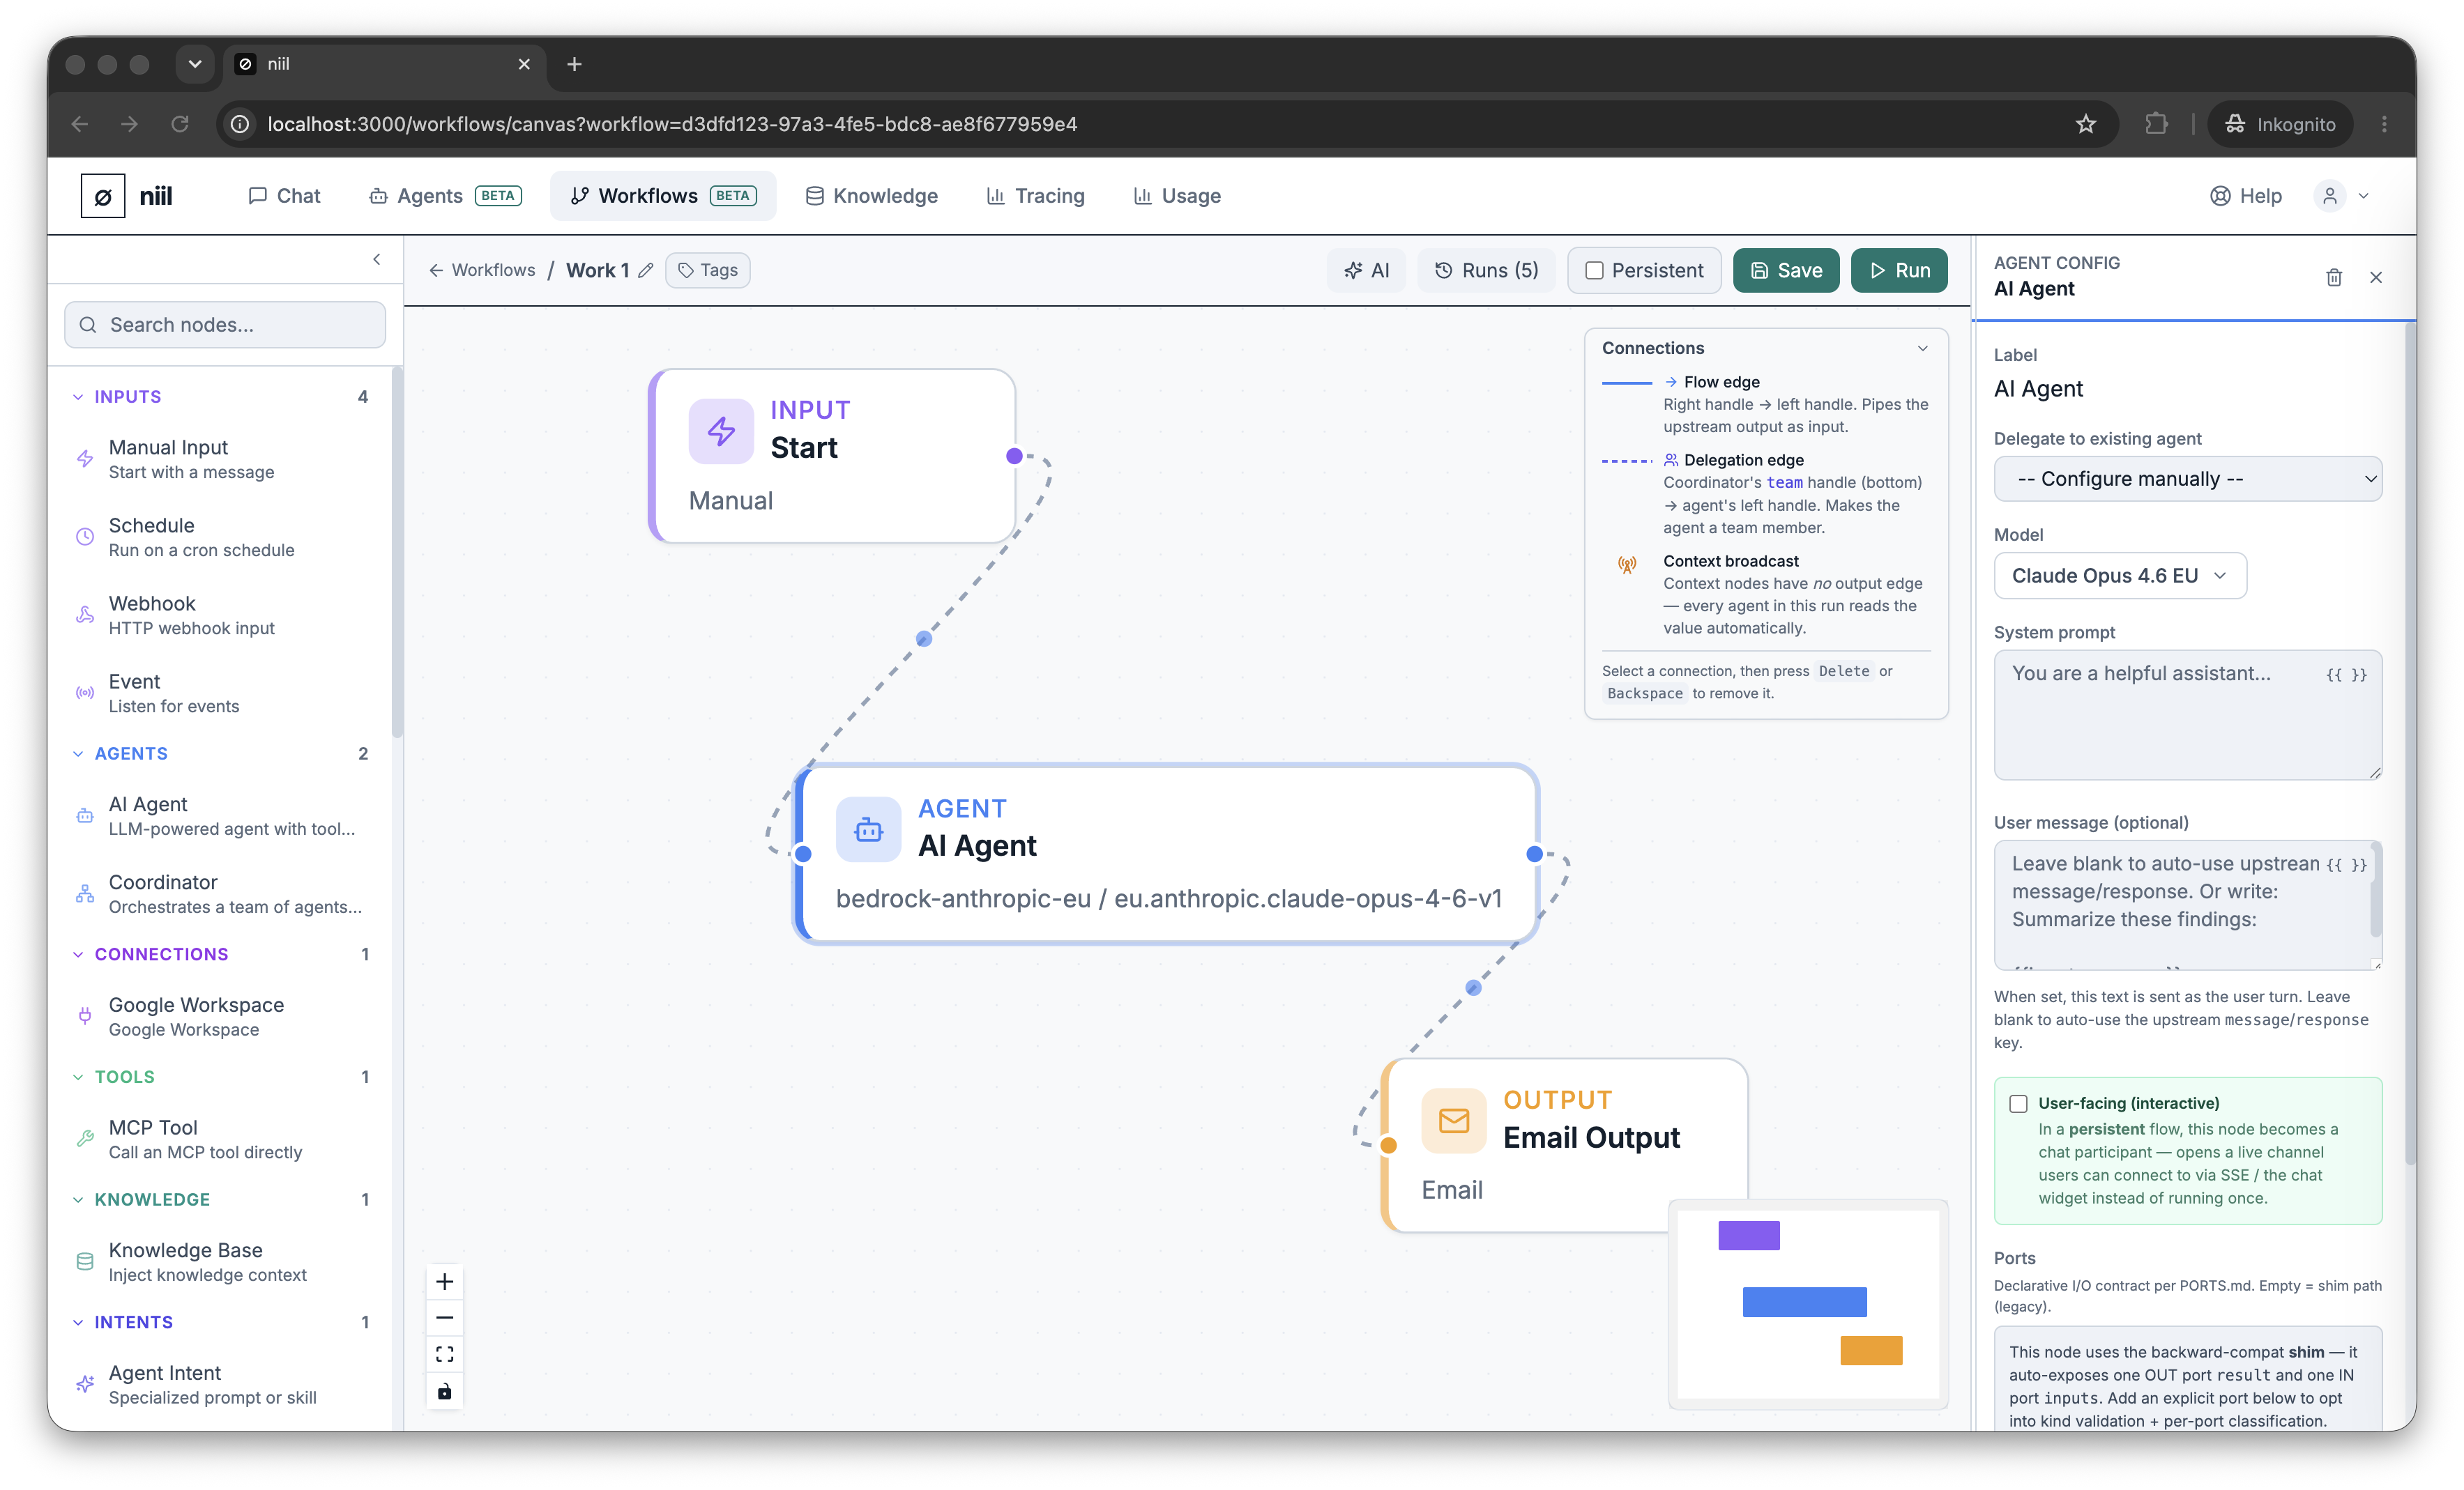The image size is (2464, 1490).
Task: Click the Google Workspace plug icon
Action: (85, 1016)
